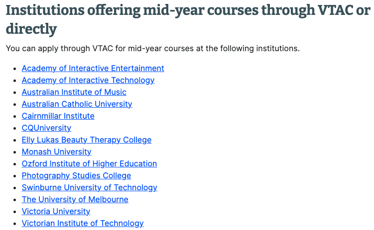Go to Cairnmillar Institute page

(x=58, y=116)
